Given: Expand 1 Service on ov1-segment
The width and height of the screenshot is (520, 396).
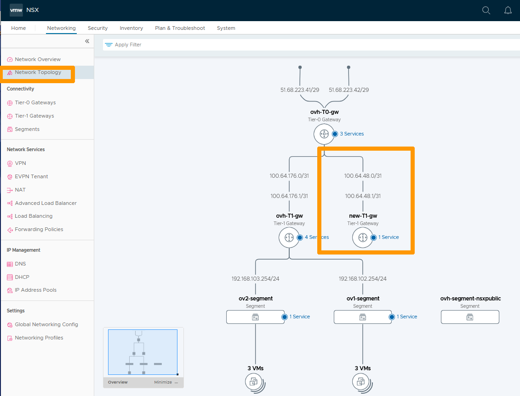Looking at the screenshot, I should pos(406,317).
